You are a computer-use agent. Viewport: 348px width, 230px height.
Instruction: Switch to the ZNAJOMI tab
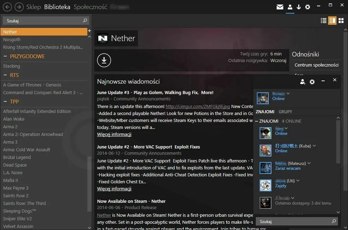(x=266, y=112)
